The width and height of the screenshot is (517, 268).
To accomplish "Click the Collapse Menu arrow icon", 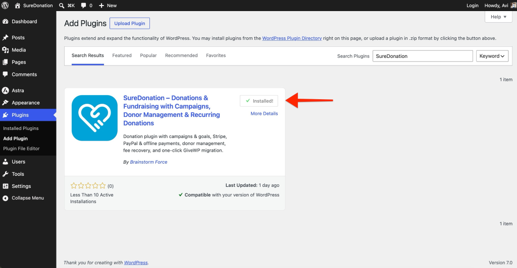I will tap(5, 198).
